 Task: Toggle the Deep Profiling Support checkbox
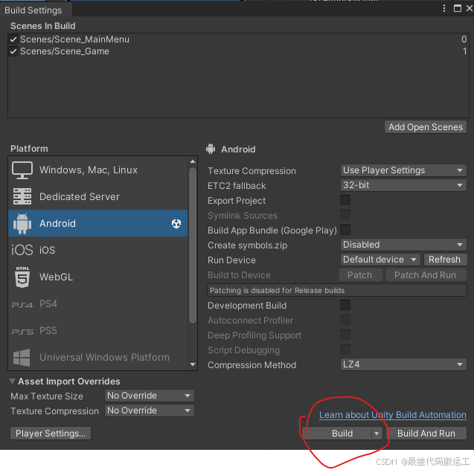pyautogui.click(x=345, y=335)
